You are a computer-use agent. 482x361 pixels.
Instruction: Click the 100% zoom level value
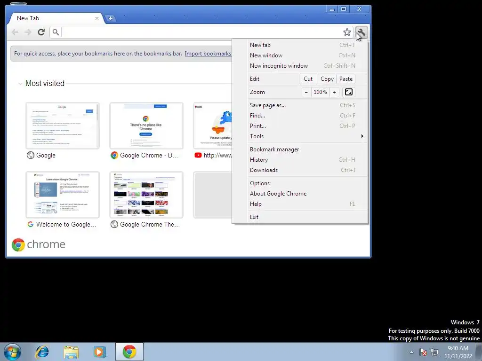[320, 92]
